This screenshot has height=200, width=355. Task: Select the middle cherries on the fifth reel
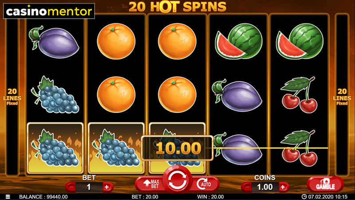pos(299,95)
